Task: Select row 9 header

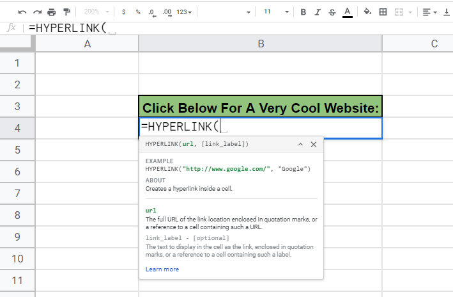Action: coord(17,237)
